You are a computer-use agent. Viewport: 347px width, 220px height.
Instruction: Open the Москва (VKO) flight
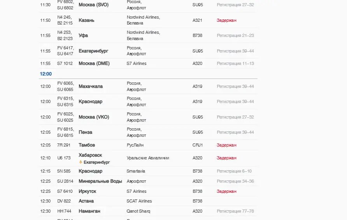point(94,117)
